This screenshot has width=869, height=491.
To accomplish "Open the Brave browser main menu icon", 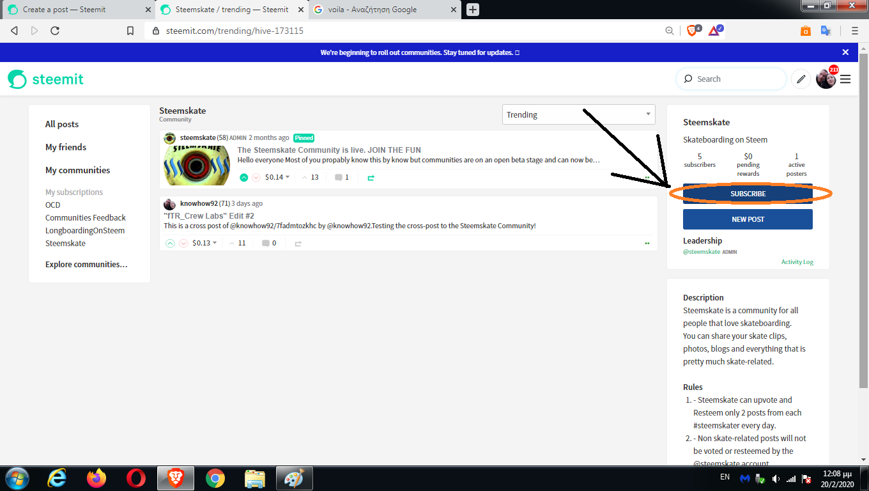I will pos(855,30).
